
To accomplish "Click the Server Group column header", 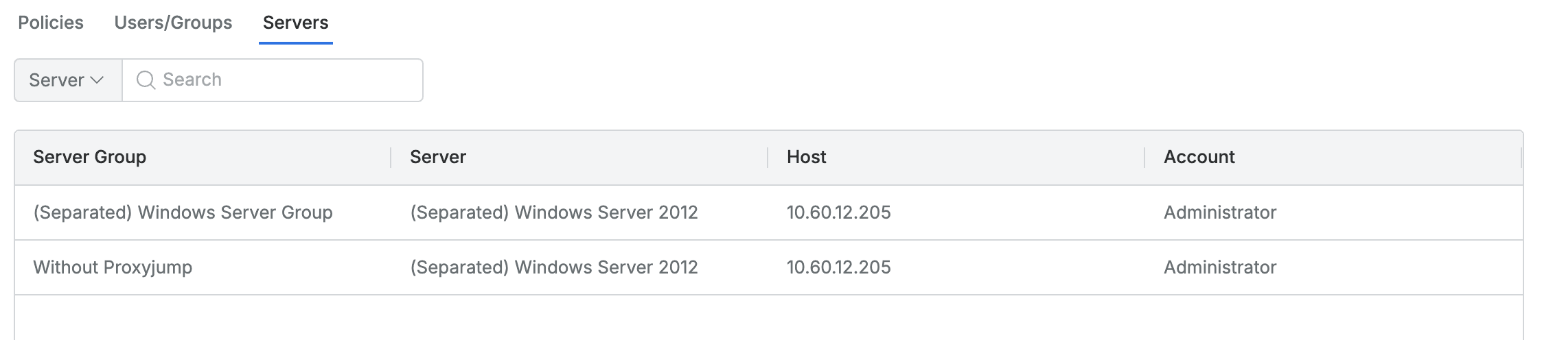I will pyautogui.click(x=90, y=157).
